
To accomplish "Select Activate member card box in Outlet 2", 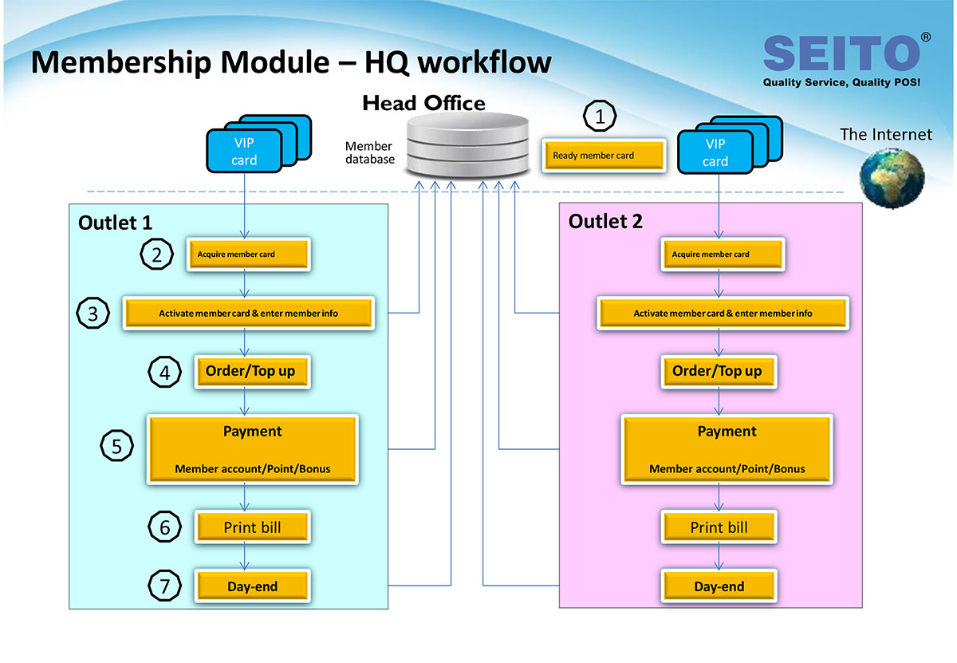I will pyautogui.click(x=723, y=313).
